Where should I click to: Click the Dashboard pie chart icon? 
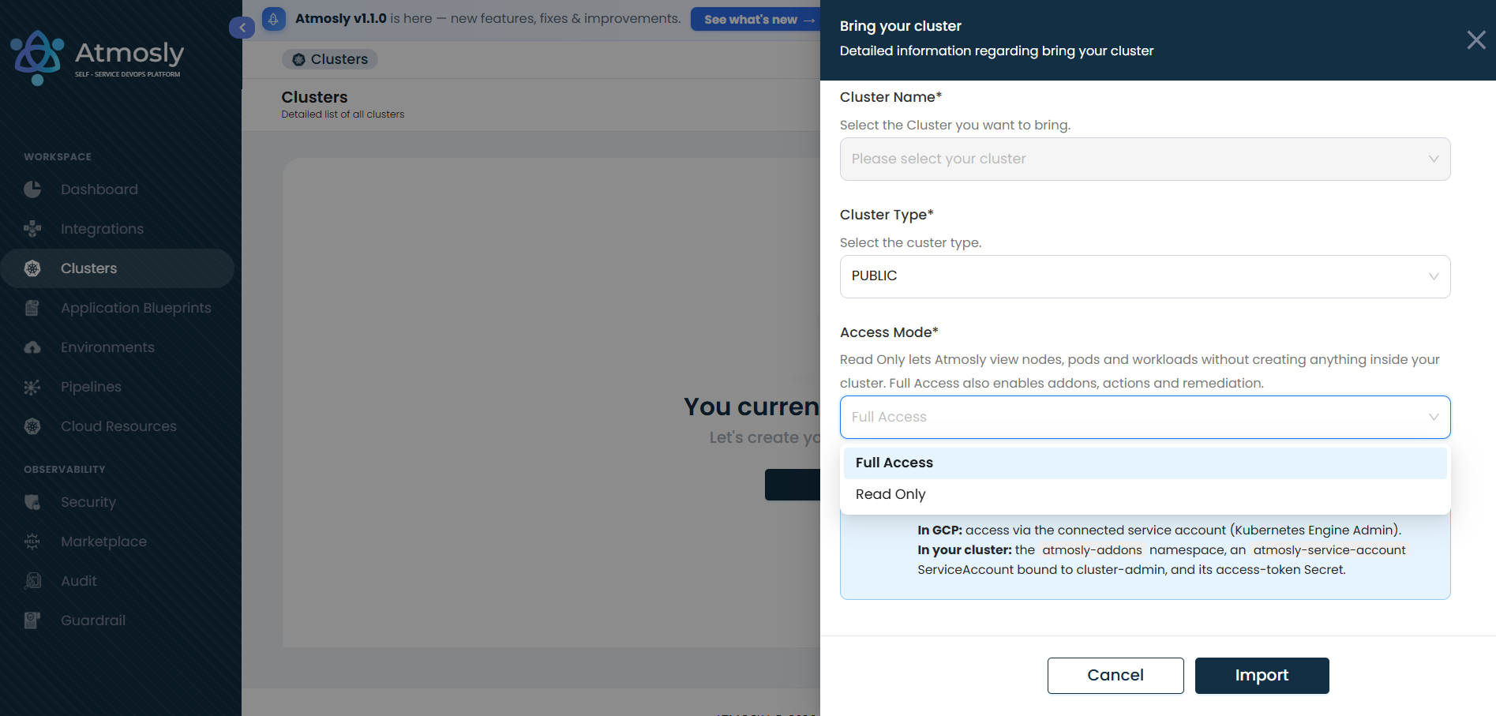(x=32, y=189)
